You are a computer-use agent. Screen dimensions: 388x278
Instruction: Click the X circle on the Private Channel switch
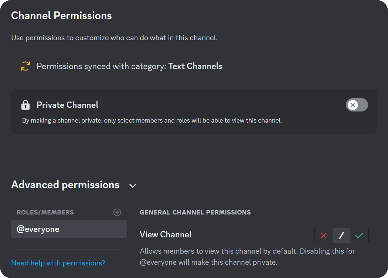(353, 105)
